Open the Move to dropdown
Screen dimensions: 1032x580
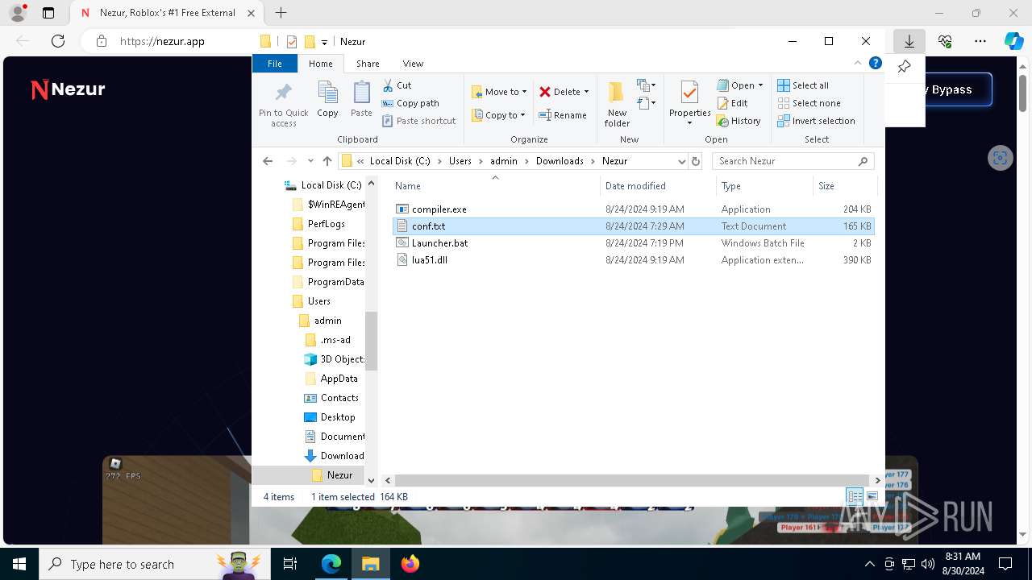499,92
